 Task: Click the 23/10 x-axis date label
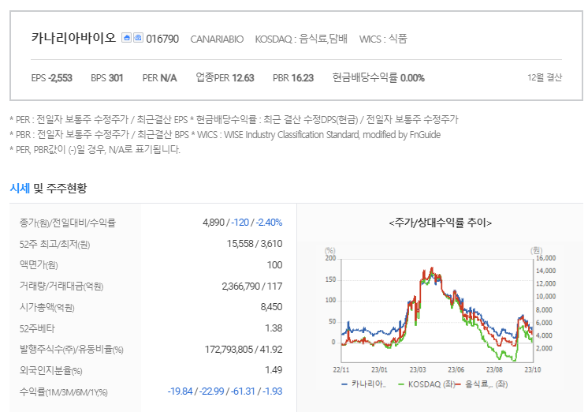(533, 369)
